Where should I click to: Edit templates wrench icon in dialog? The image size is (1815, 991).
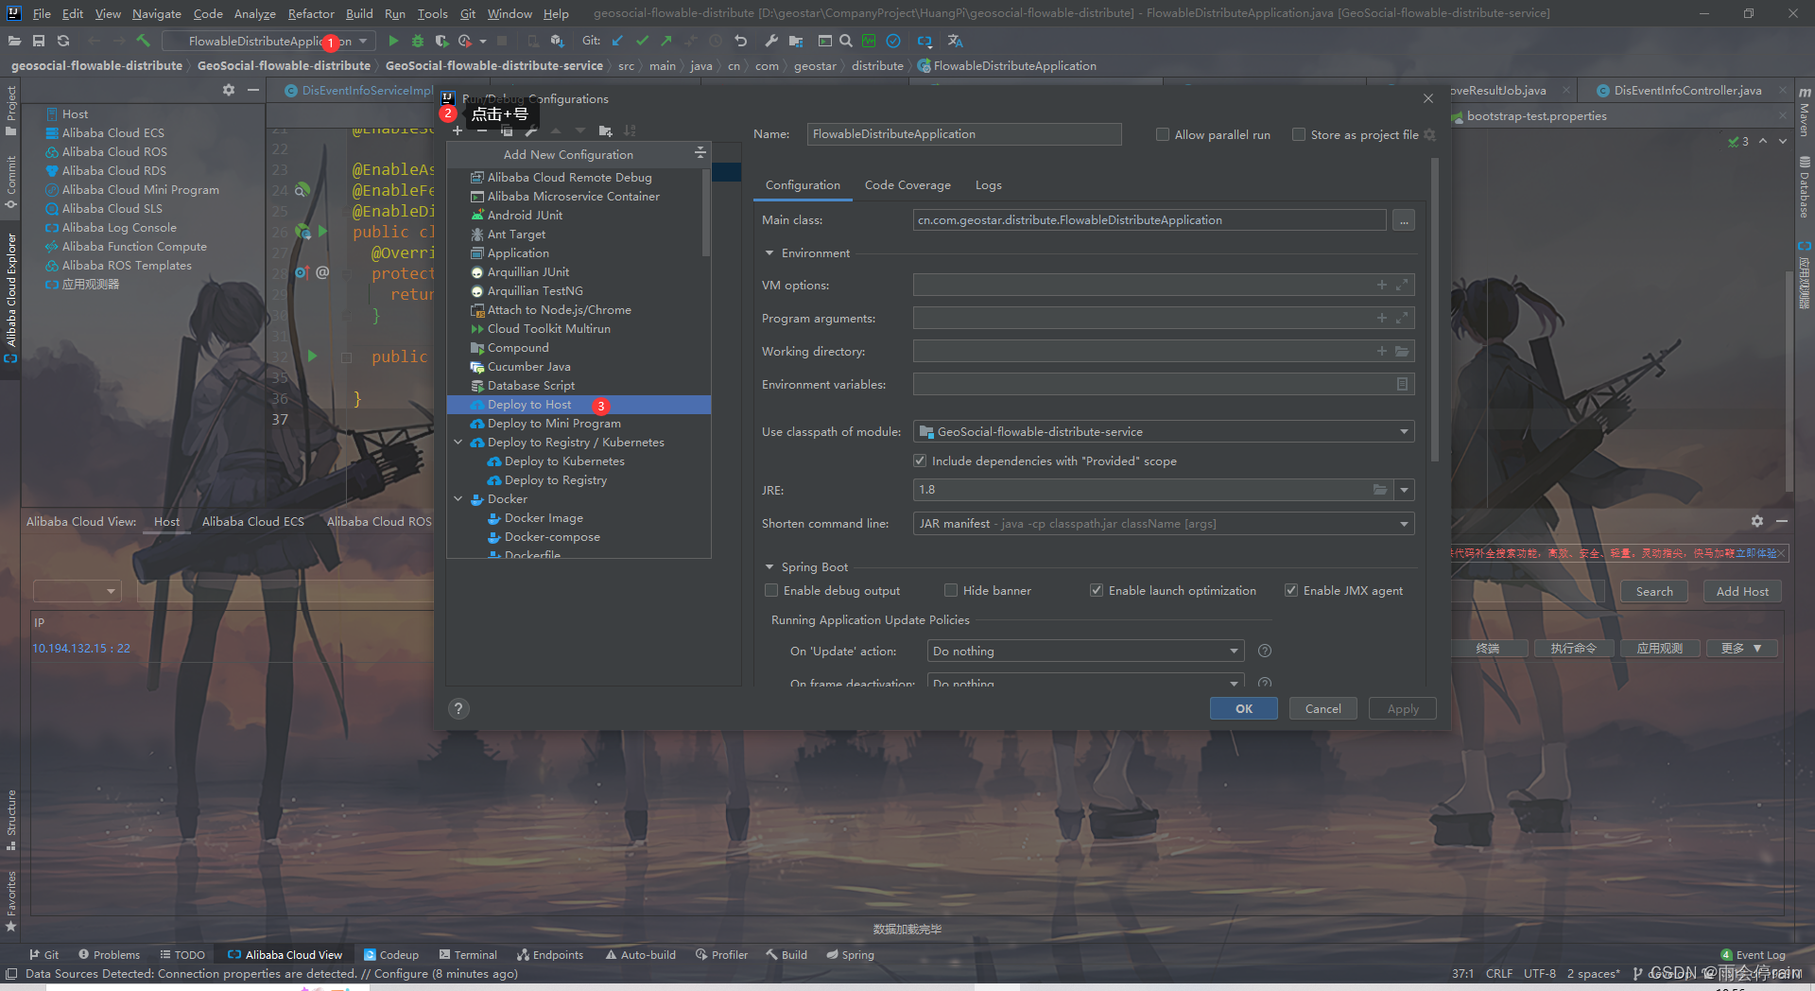531,130
